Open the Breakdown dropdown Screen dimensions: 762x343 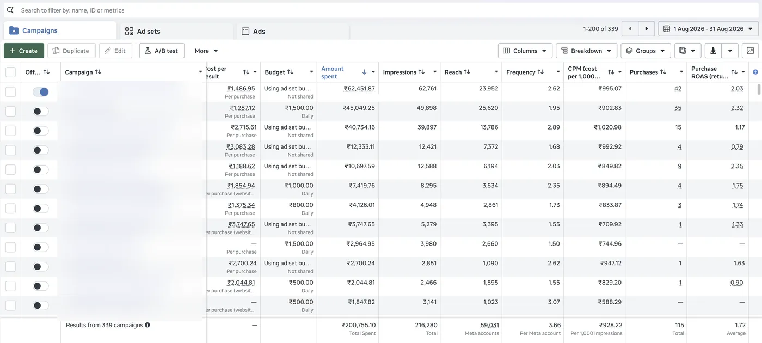coord(586,51)
